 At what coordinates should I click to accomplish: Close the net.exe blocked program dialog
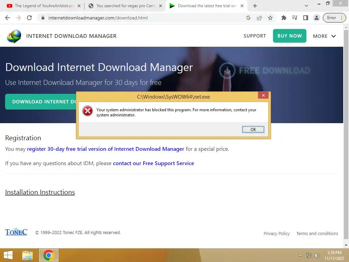point(263,96)
